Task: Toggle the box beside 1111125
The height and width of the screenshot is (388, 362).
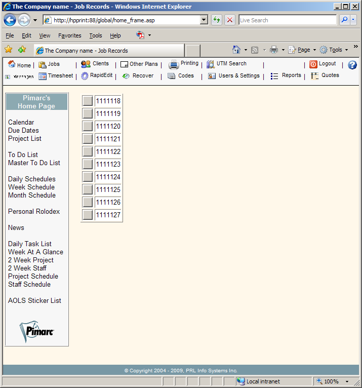Action: pos(88,189)
